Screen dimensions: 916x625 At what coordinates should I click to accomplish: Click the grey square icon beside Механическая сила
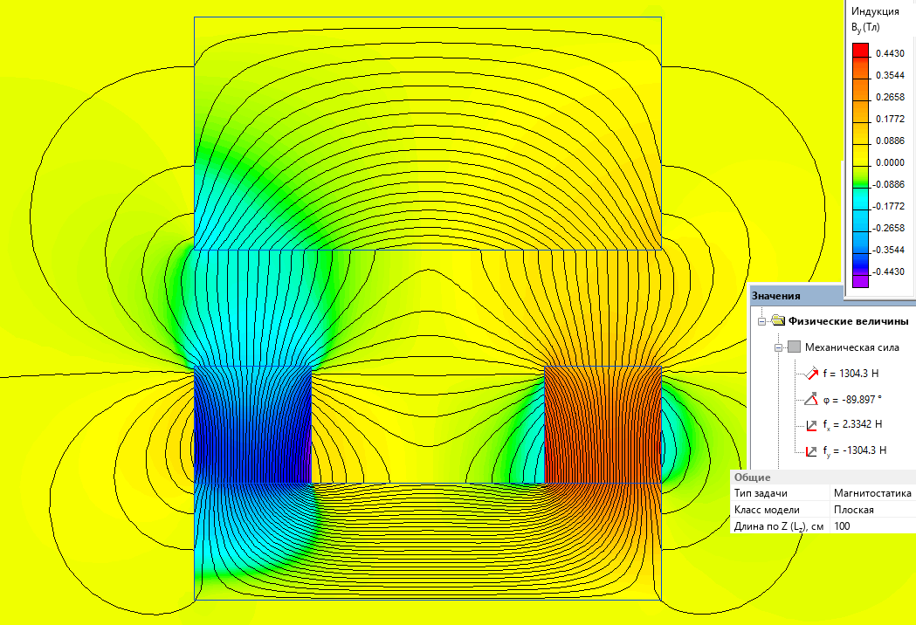(794, 347)
